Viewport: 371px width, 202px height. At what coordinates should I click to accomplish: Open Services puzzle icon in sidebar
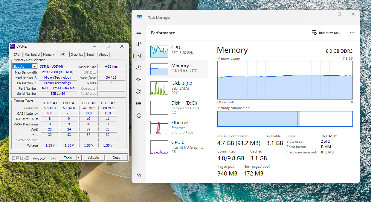tap(138, 116)
